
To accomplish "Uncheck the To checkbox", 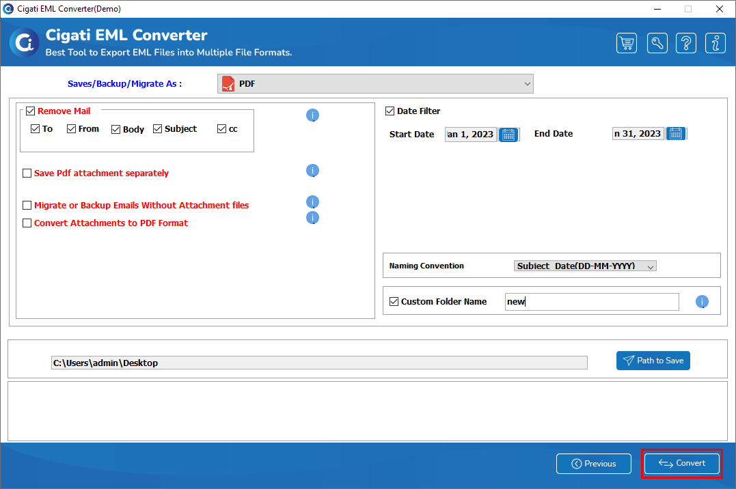I will (x=36, y=128).
